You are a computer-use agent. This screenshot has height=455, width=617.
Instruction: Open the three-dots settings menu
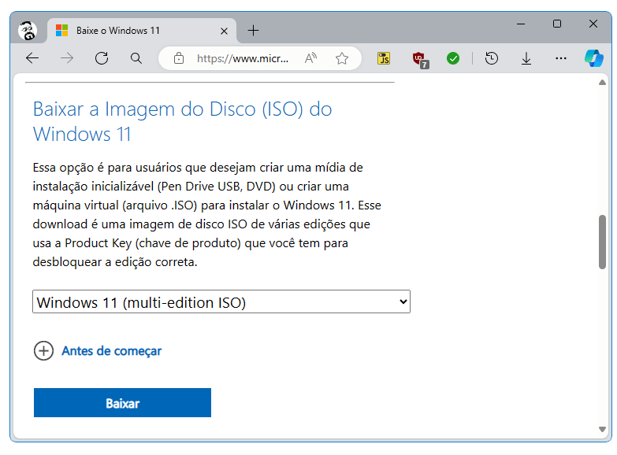pyautogui.click(x=561, y=58)
